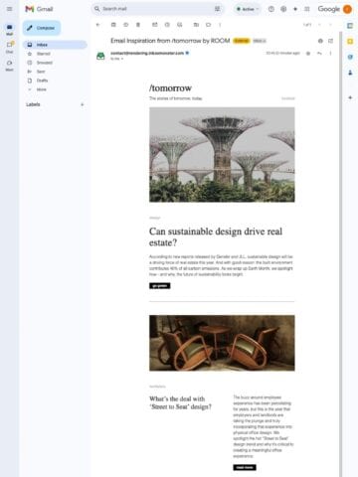The image size is (358, 477).
Task: Reply to this message
Action: coord(319,54)
